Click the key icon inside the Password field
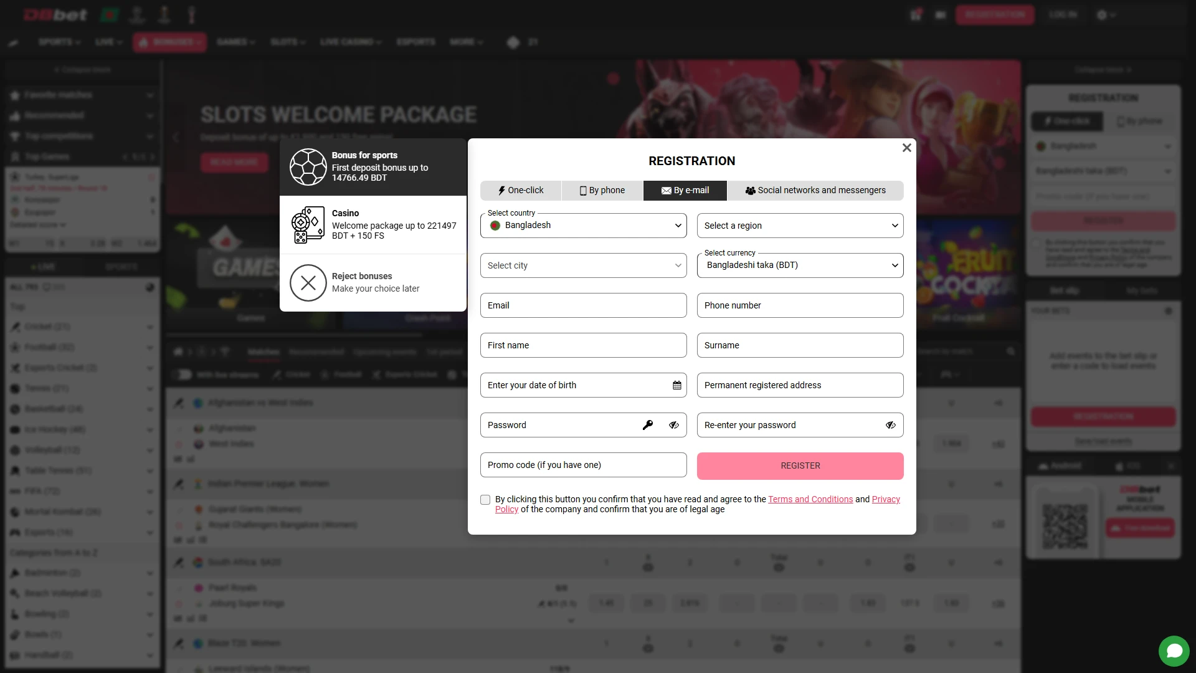The height and width of the screenshot is (673, 1196). tap(648, 425)
